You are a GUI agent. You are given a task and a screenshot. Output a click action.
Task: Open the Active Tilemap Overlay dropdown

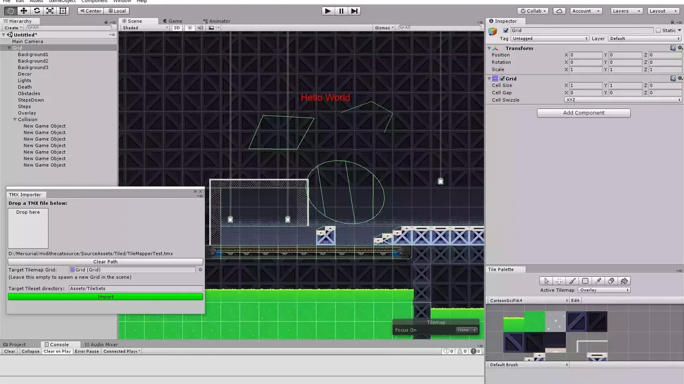pos(604,290)
